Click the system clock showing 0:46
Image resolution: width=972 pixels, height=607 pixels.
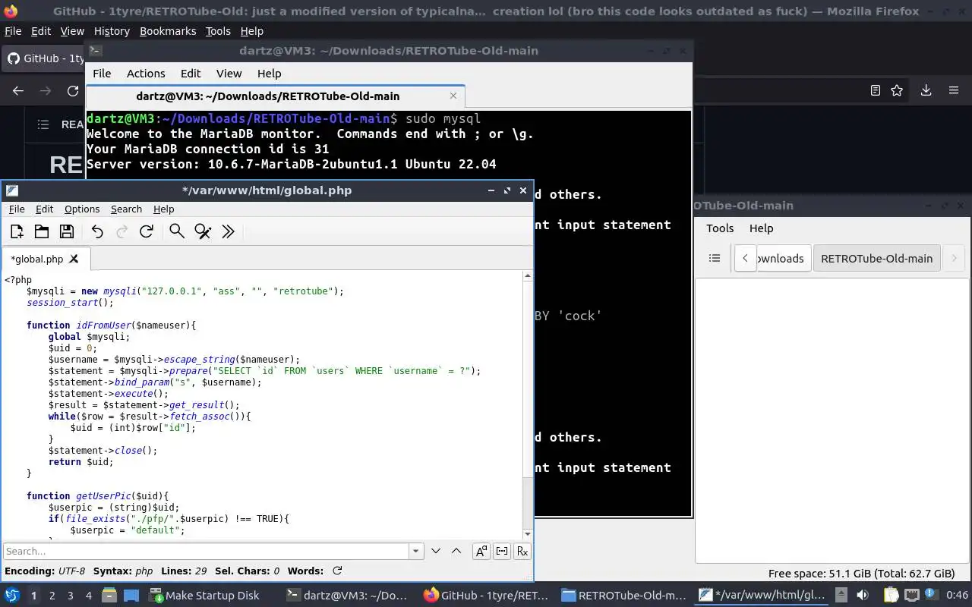(x=957, y=596)
